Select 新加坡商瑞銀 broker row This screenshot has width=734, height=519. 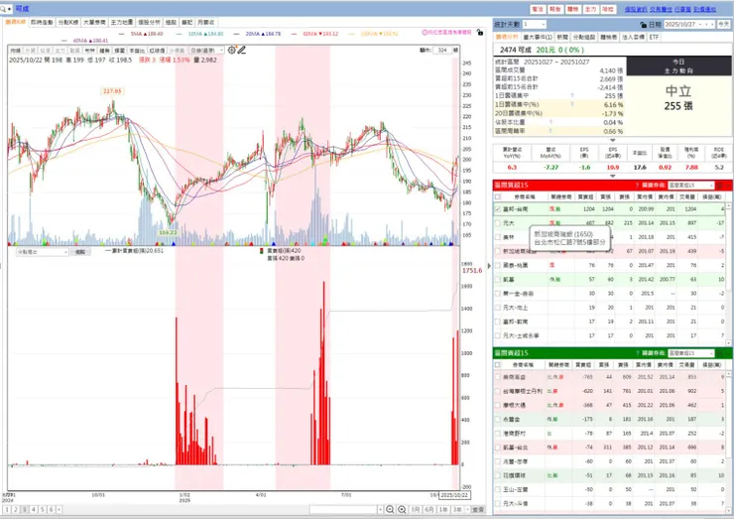pos(609,251)
